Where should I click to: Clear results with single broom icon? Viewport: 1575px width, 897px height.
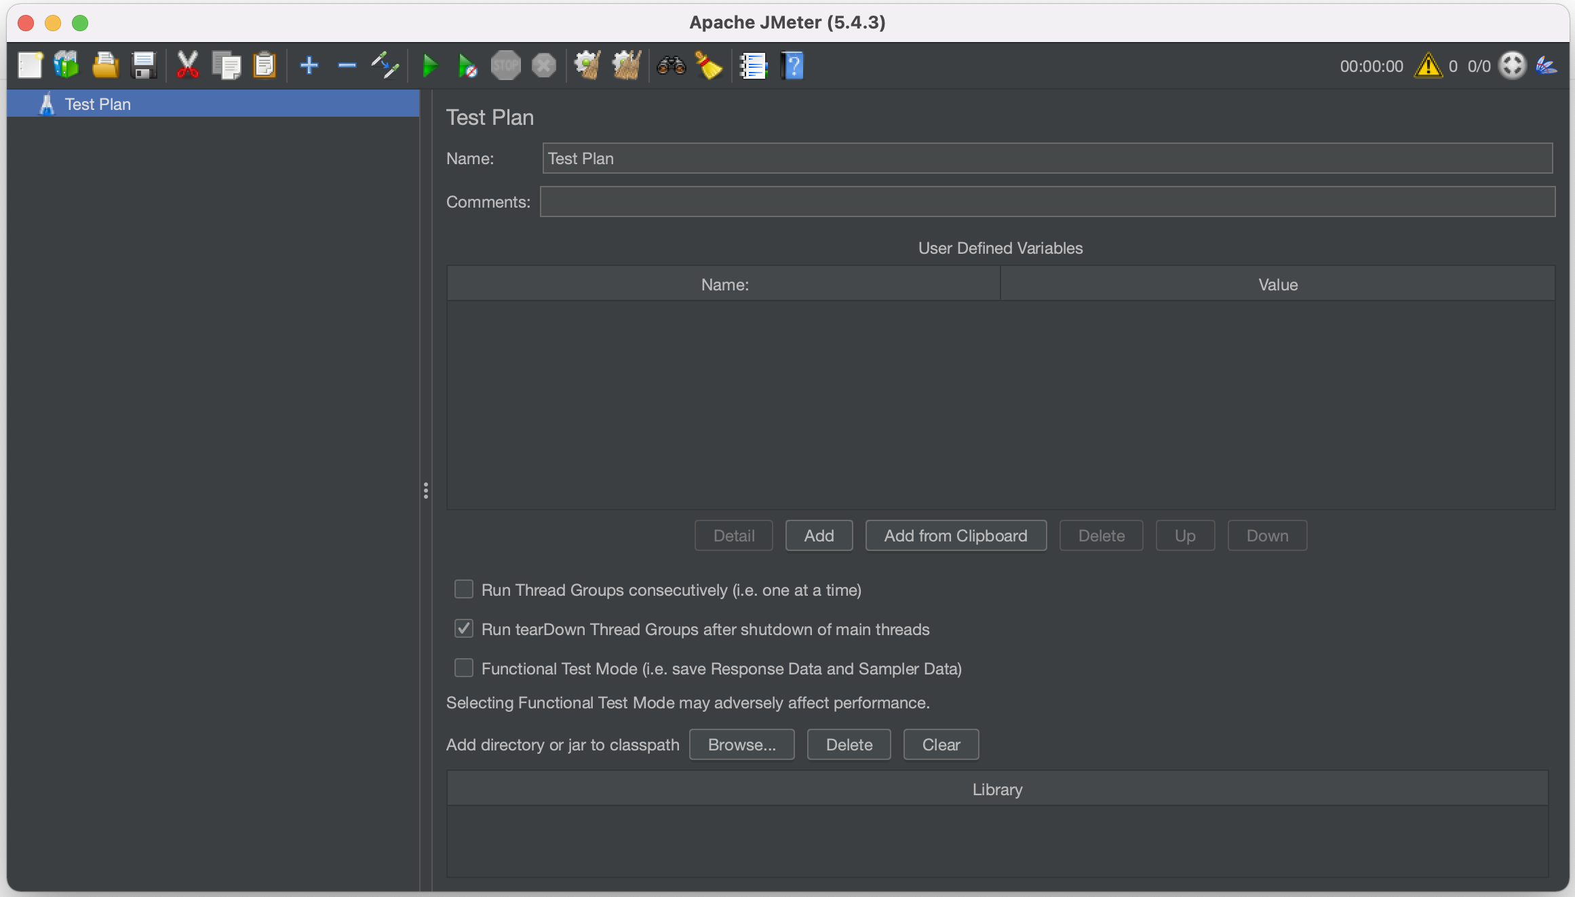587,66
